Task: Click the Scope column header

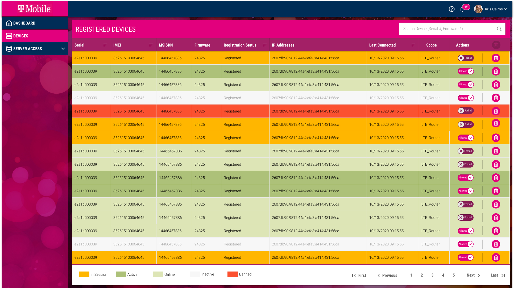Action: click(431, 45)
